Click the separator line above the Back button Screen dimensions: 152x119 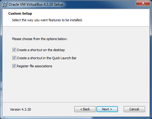coord(76,102)
